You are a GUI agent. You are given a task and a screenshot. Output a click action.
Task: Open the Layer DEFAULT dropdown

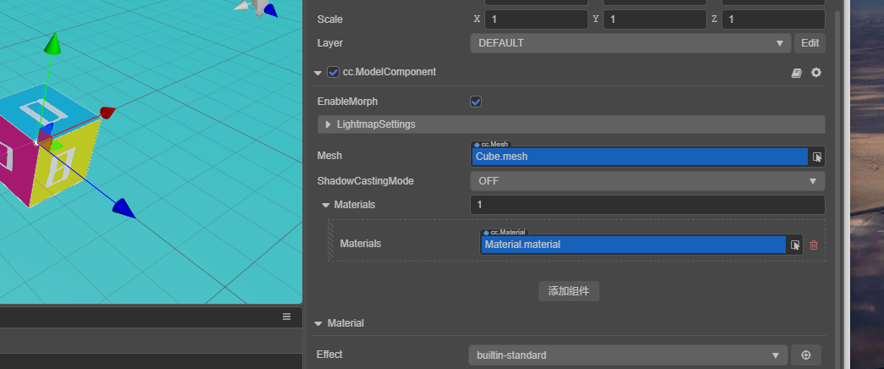click(x=630, y=42)
